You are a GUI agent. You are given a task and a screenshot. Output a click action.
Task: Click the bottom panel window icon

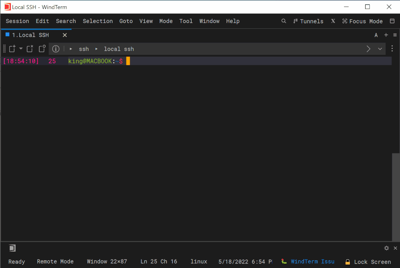pyautogui.click(x=12, y=248)
